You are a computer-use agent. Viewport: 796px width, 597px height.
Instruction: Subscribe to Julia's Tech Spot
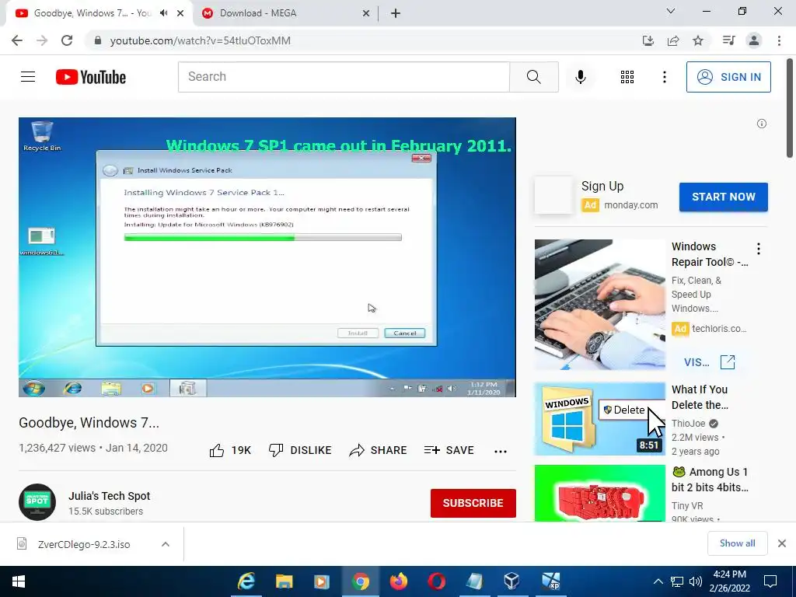pyautogui.click(x=473, y=503)
